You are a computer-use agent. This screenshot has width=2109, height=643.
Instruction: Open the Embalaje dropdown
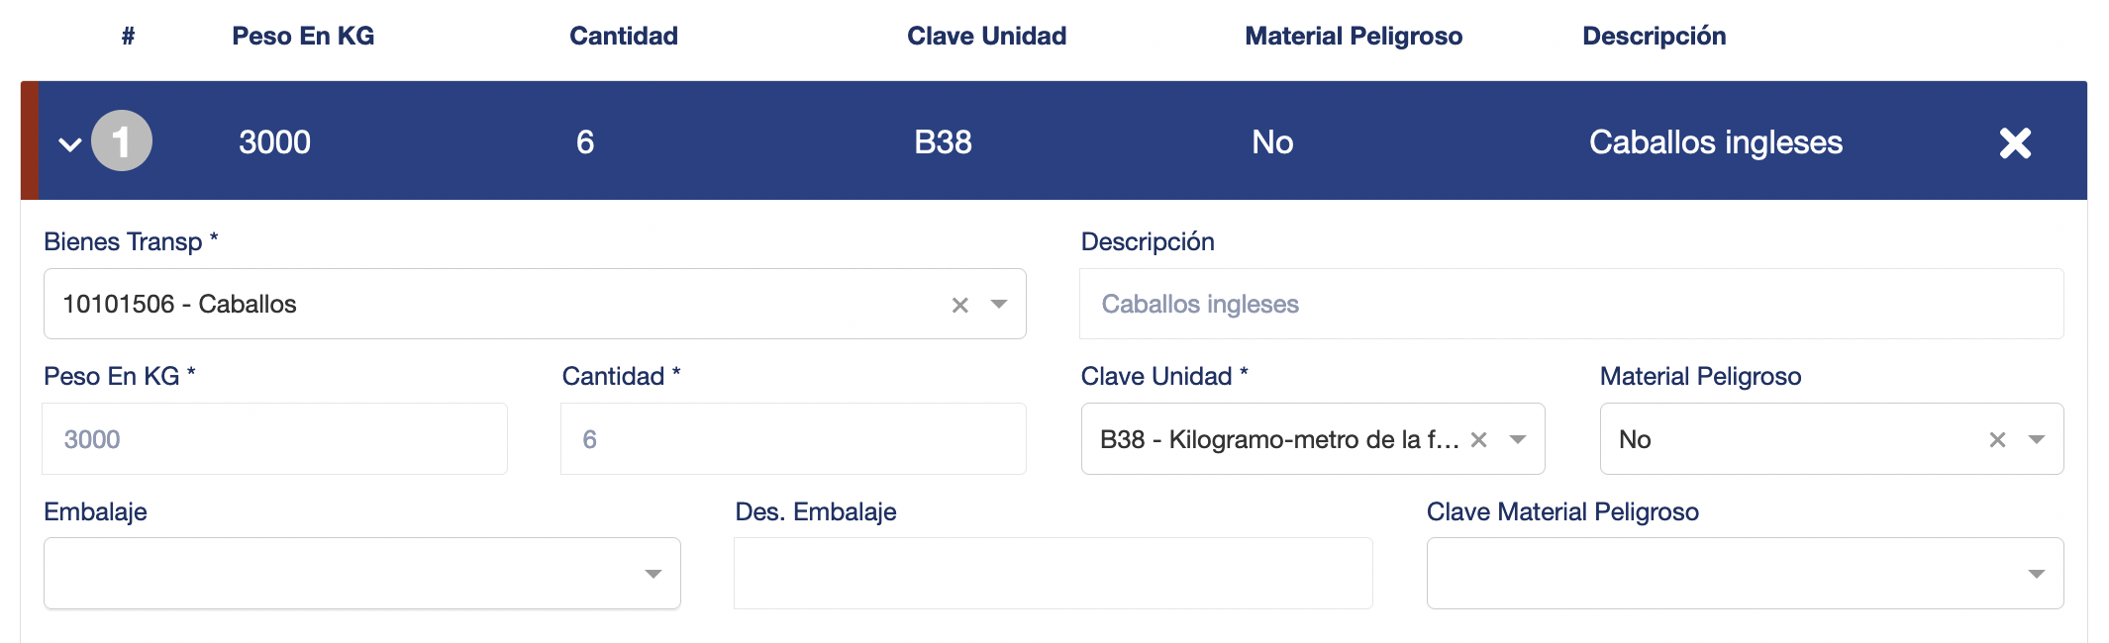(653, 572)
